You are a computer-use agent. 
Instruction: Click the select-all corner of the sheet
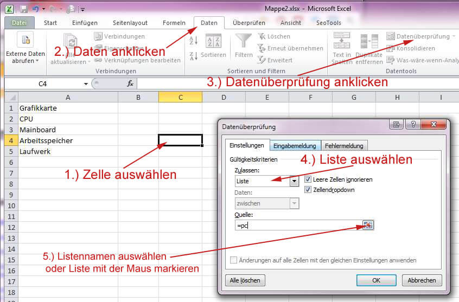pyautogui.click(x=12, y=97)
